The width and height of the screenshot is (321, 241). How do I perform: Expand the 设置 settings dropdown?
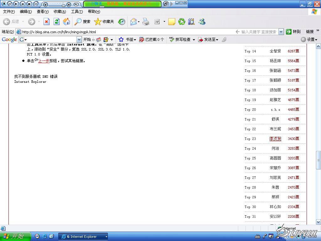[x=309, y=40]
